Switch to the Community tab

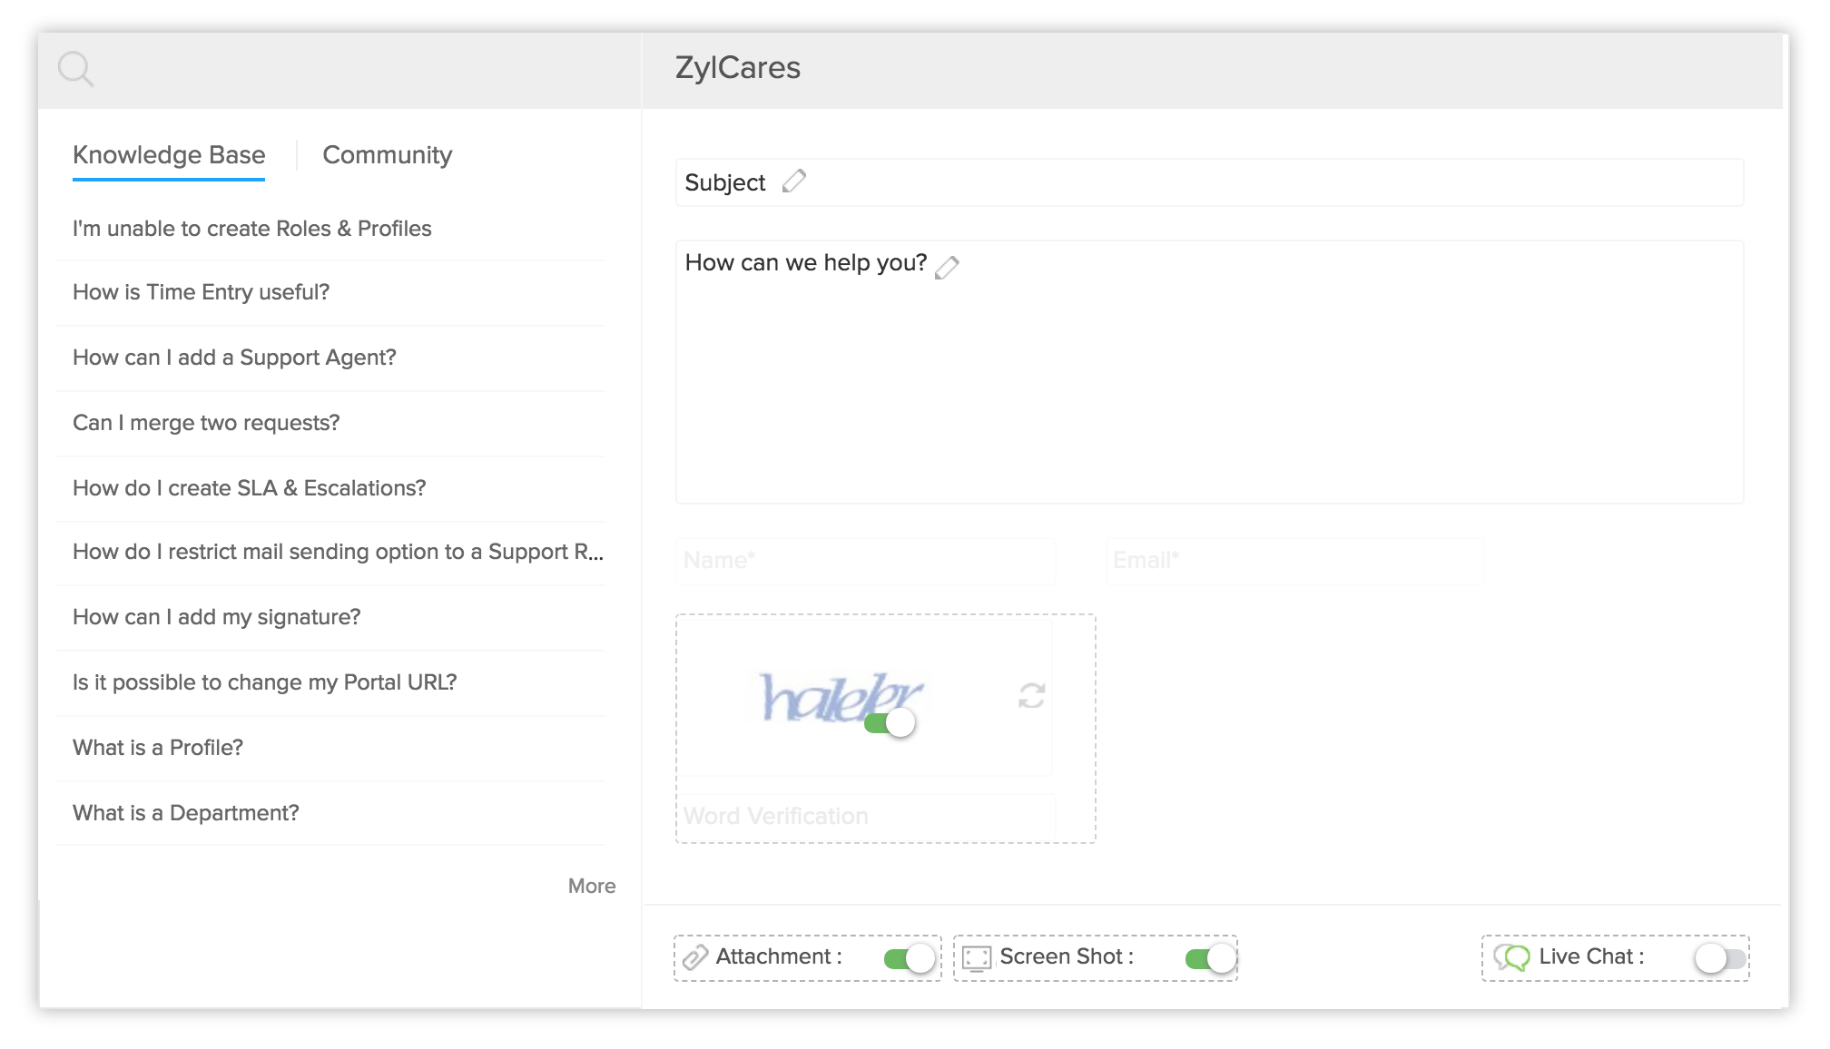[387, 155]
